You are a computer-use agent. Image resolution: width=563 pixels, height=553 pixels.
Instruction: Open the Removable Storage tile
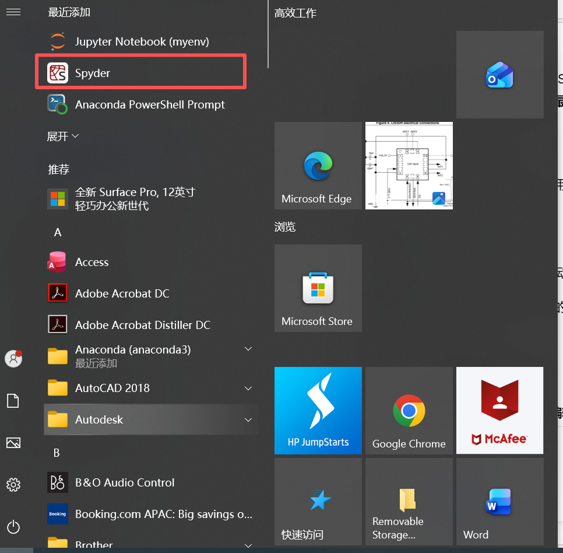[x=409, y=502]
